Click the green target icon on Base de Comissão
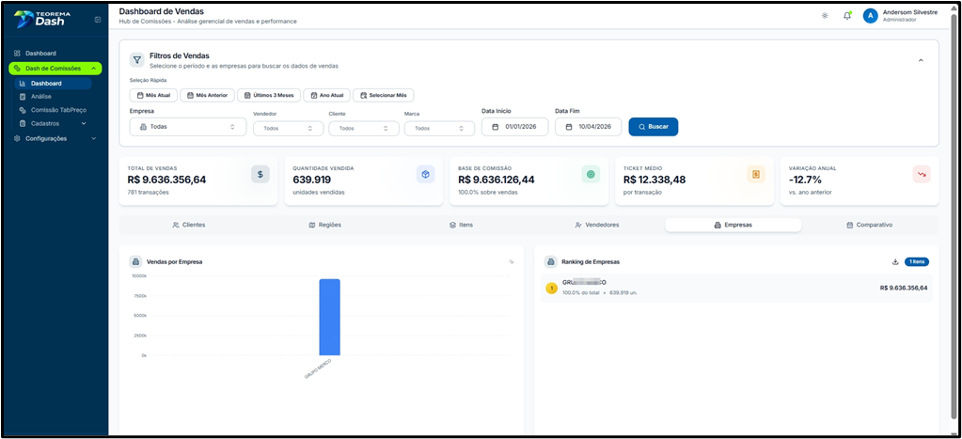962x439 pixels. [x=591, y=174]
